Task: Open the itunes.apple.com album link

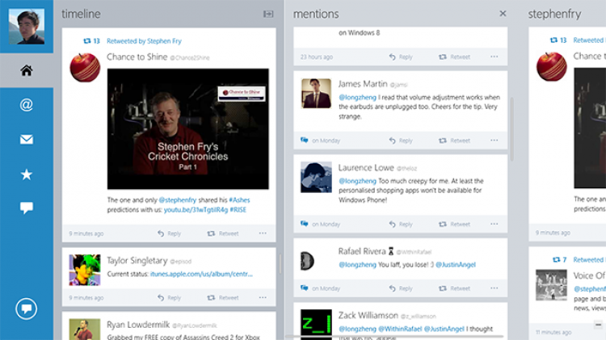Action: pyautogui.click(x=201, y=274)
